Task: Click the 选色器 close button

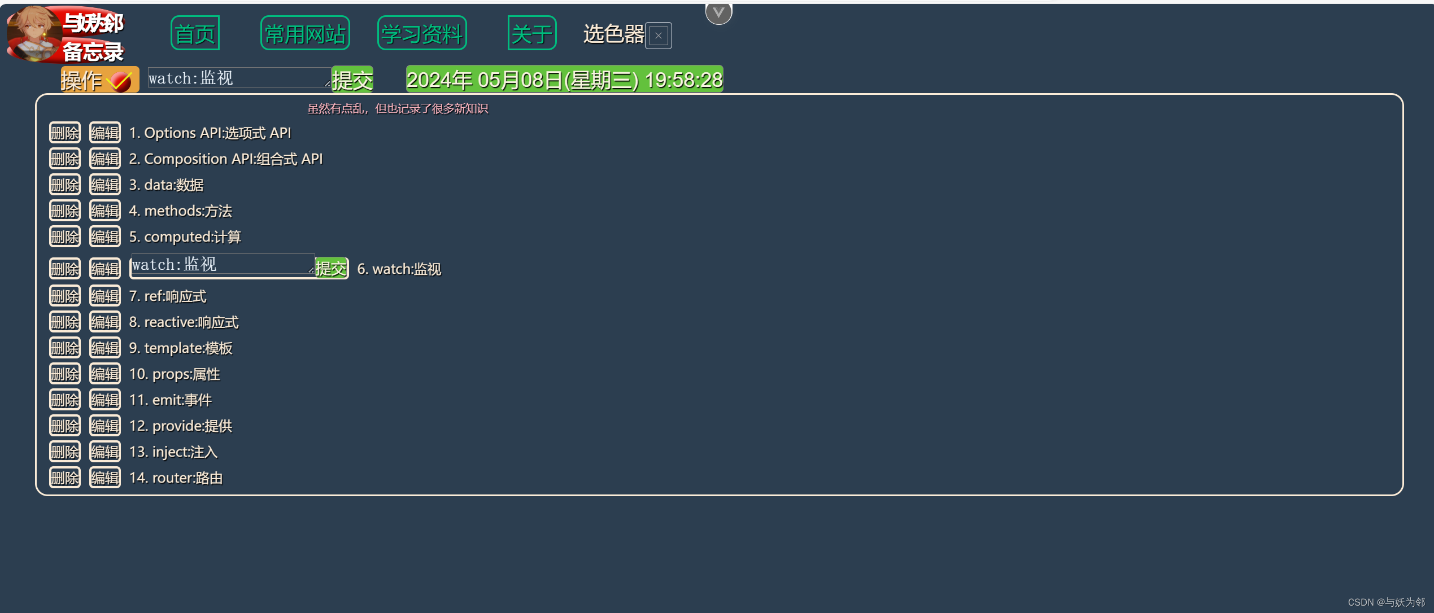Action: (661, 36)
